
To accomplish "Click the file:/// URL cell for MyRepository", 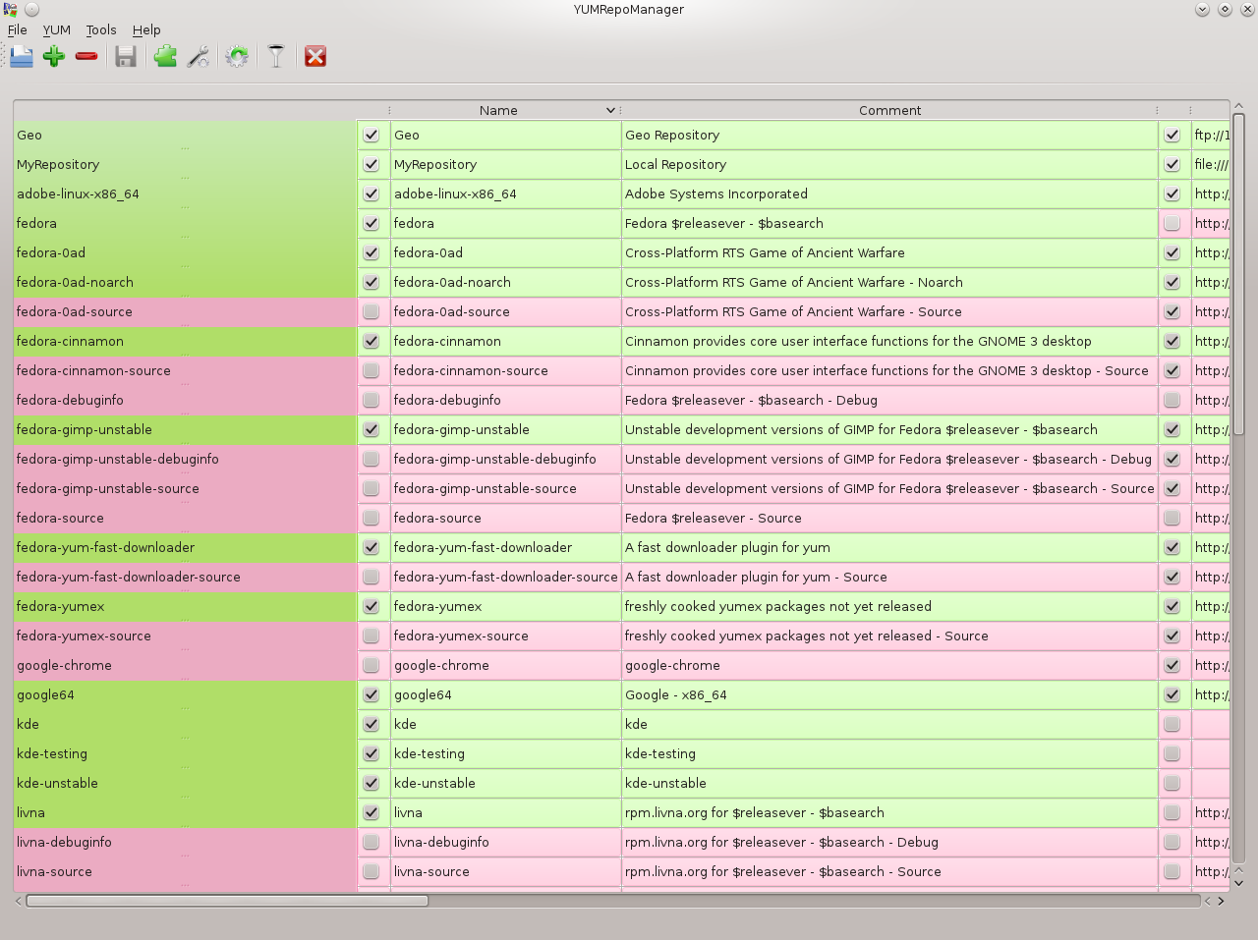I will click(1211, 164).
